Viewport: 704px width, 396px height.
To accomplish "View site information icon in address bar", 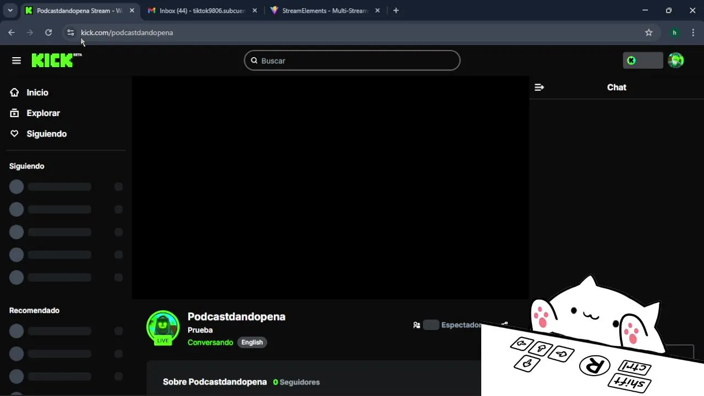I will (x=70, y=32).
